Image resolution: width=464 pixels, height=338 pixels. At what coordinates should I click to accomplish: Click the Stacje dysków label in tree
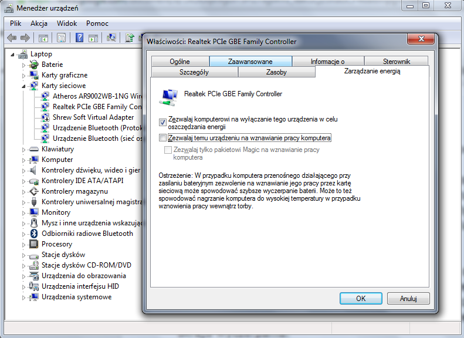[x=63, y=255]
